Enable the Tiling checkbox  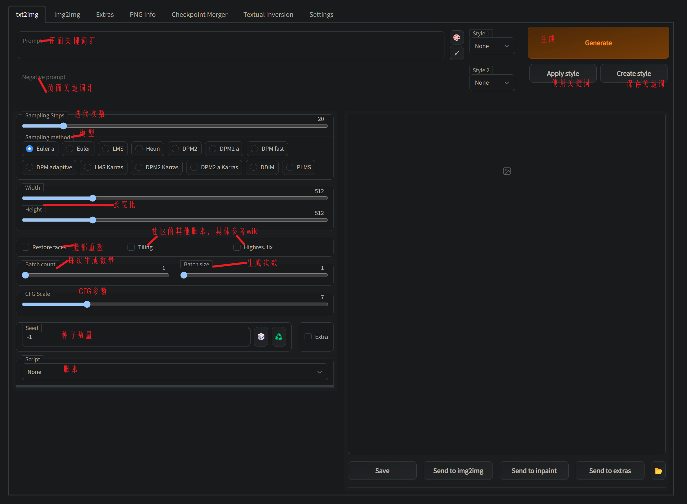point(131,247)
